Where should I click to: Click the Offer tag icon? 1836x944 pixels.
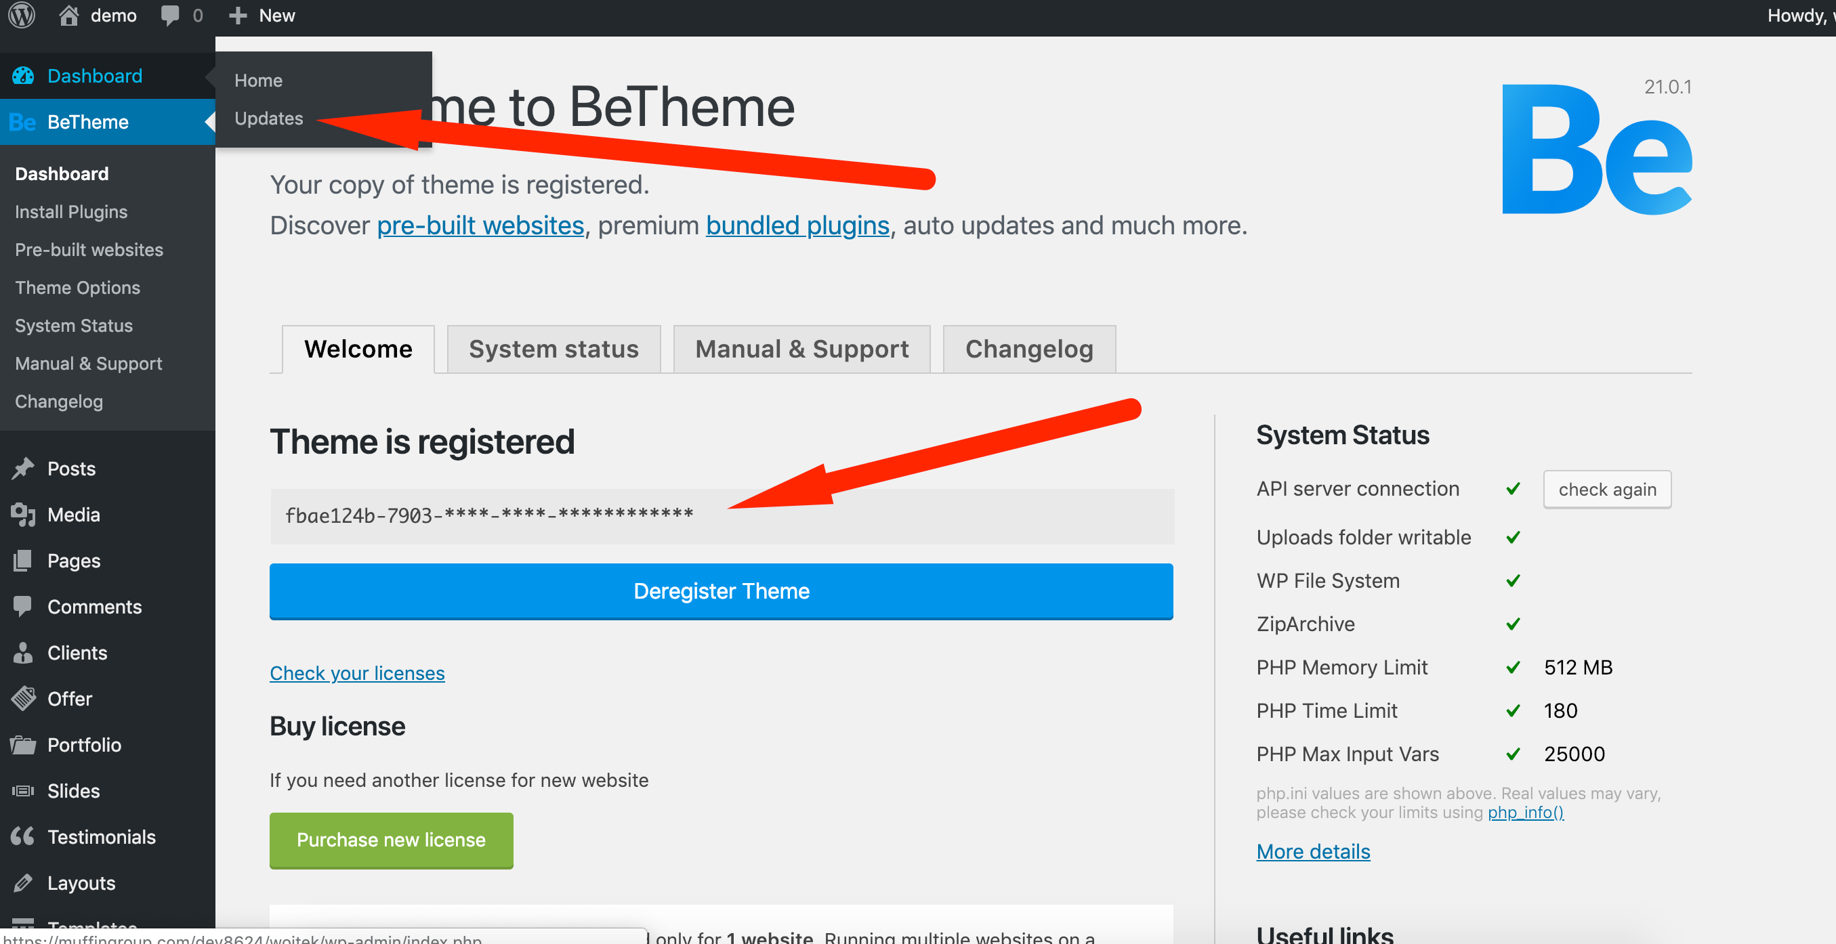[23, 698]
